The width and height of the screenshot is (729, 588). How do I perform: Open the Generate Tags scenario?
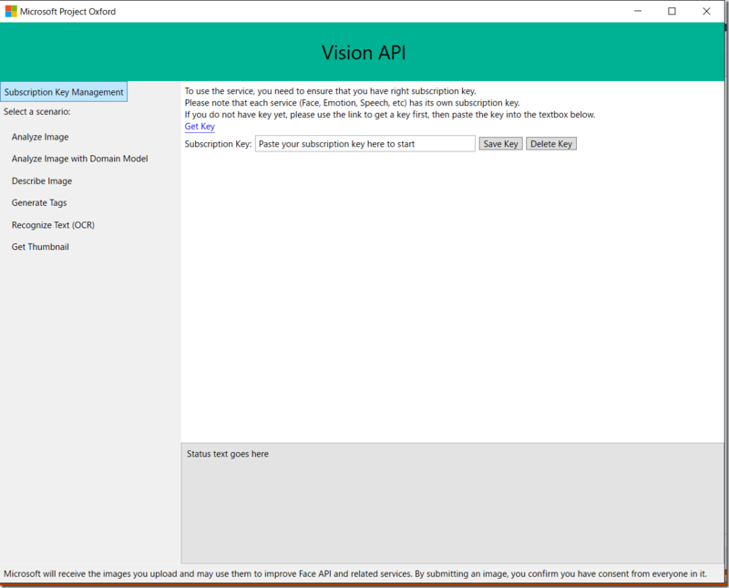(x=39, y=202)
